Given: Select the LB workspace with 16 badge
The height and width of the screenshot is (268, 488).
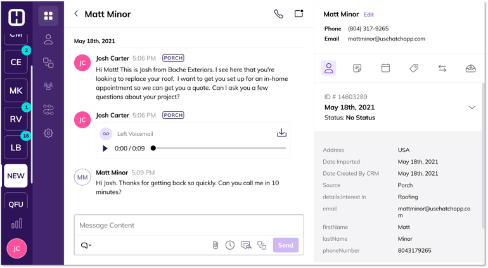Looking at the screenshot, I should tap(16, 147).
